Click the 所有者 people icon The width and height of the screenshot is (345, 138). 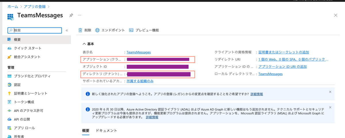coord(9,136)
